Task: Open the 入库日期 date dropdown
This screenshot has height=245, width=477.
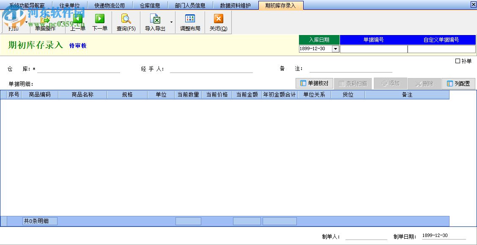Action: click(335, 49)
